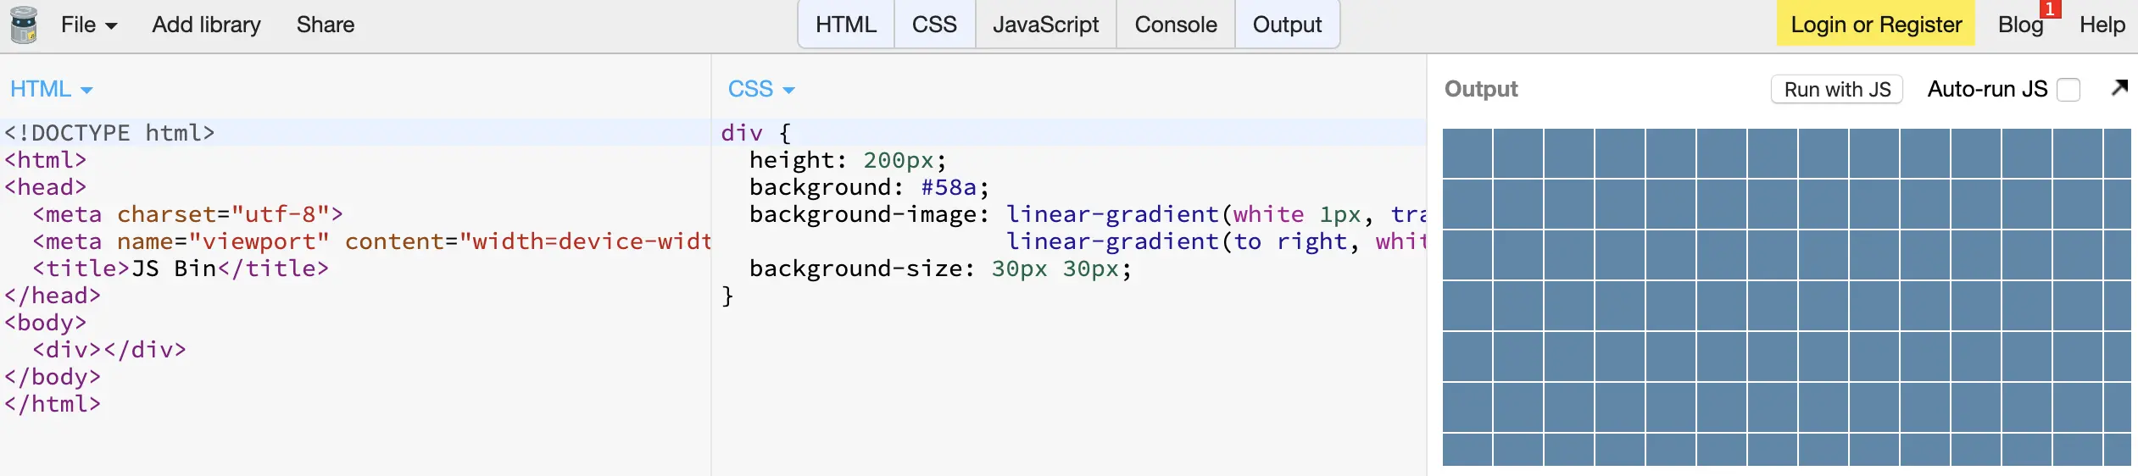
Task: Click the Blog notification badge
Action: pos(2049,8)
